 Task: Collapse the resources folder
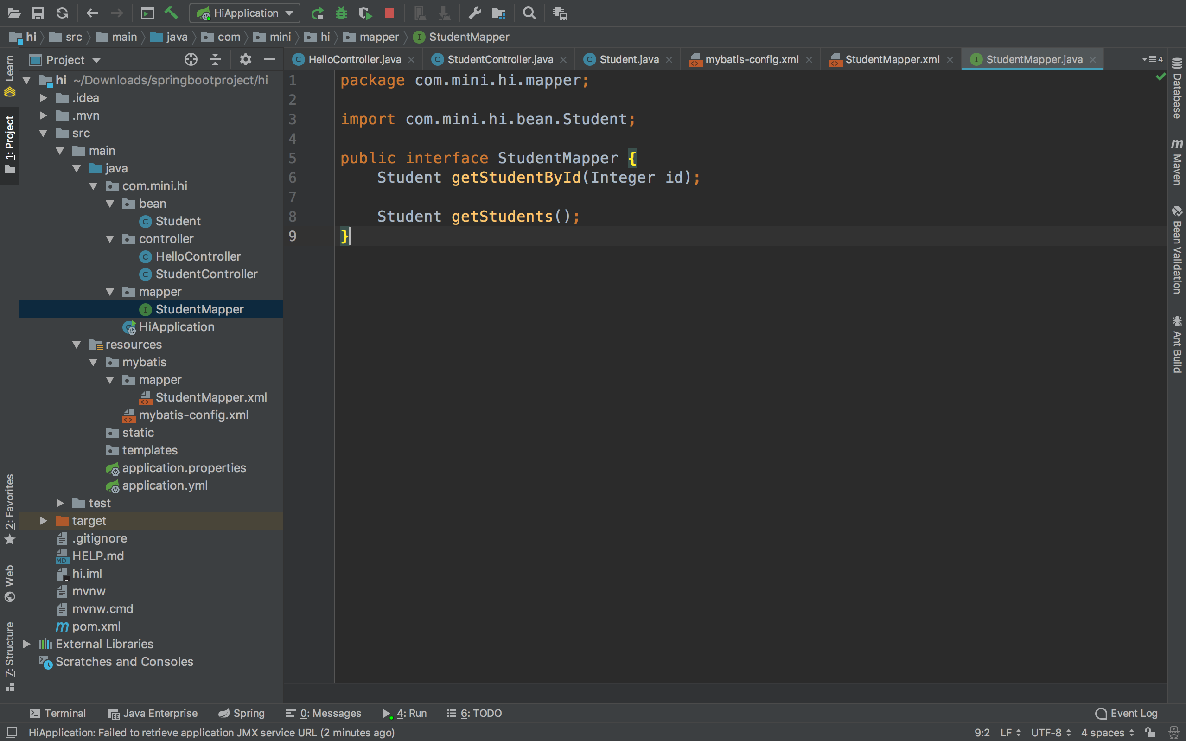coord(77,345)
